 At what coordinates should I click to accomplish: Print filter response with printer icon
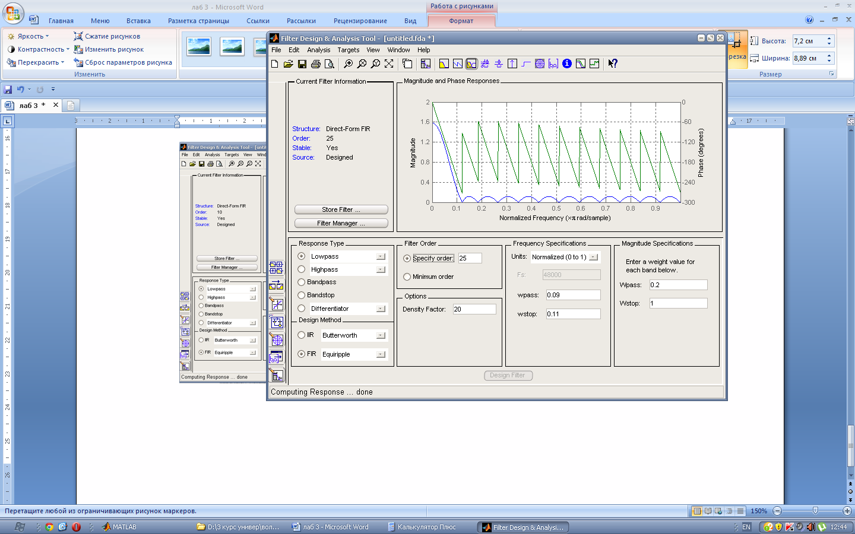point(316,63)
